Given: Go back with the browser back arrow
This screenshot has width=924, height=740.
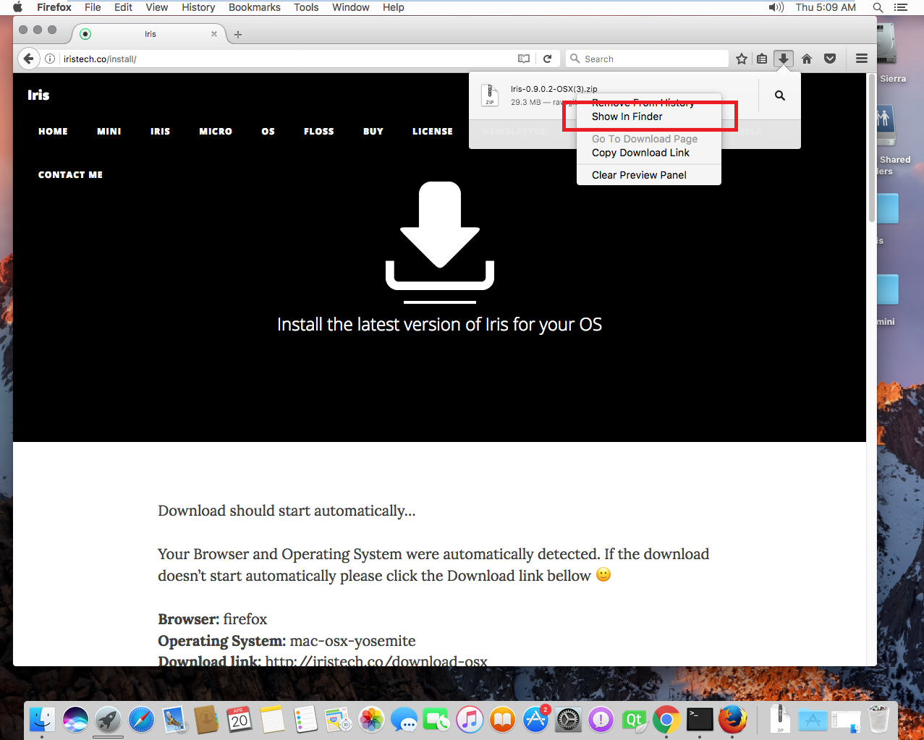Looking at the screenshot, I should [x=28, y=59].
